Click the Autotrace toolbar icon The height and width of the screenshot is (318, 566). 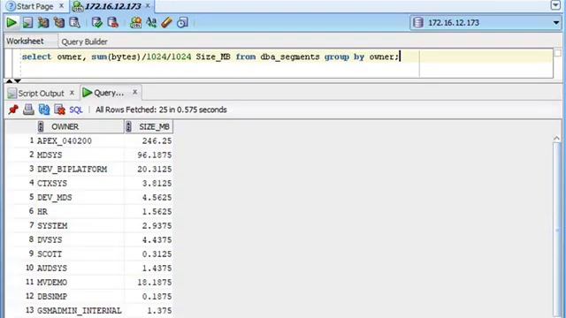59,23
